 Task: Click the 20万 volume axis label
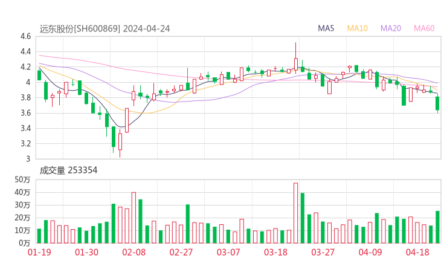point(22,218)
